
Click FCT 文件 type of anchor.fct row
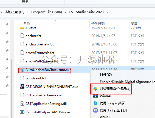pos(138,36)
